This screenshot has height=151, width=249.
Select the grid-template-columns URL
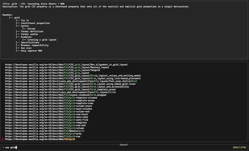tap(51, 98)
